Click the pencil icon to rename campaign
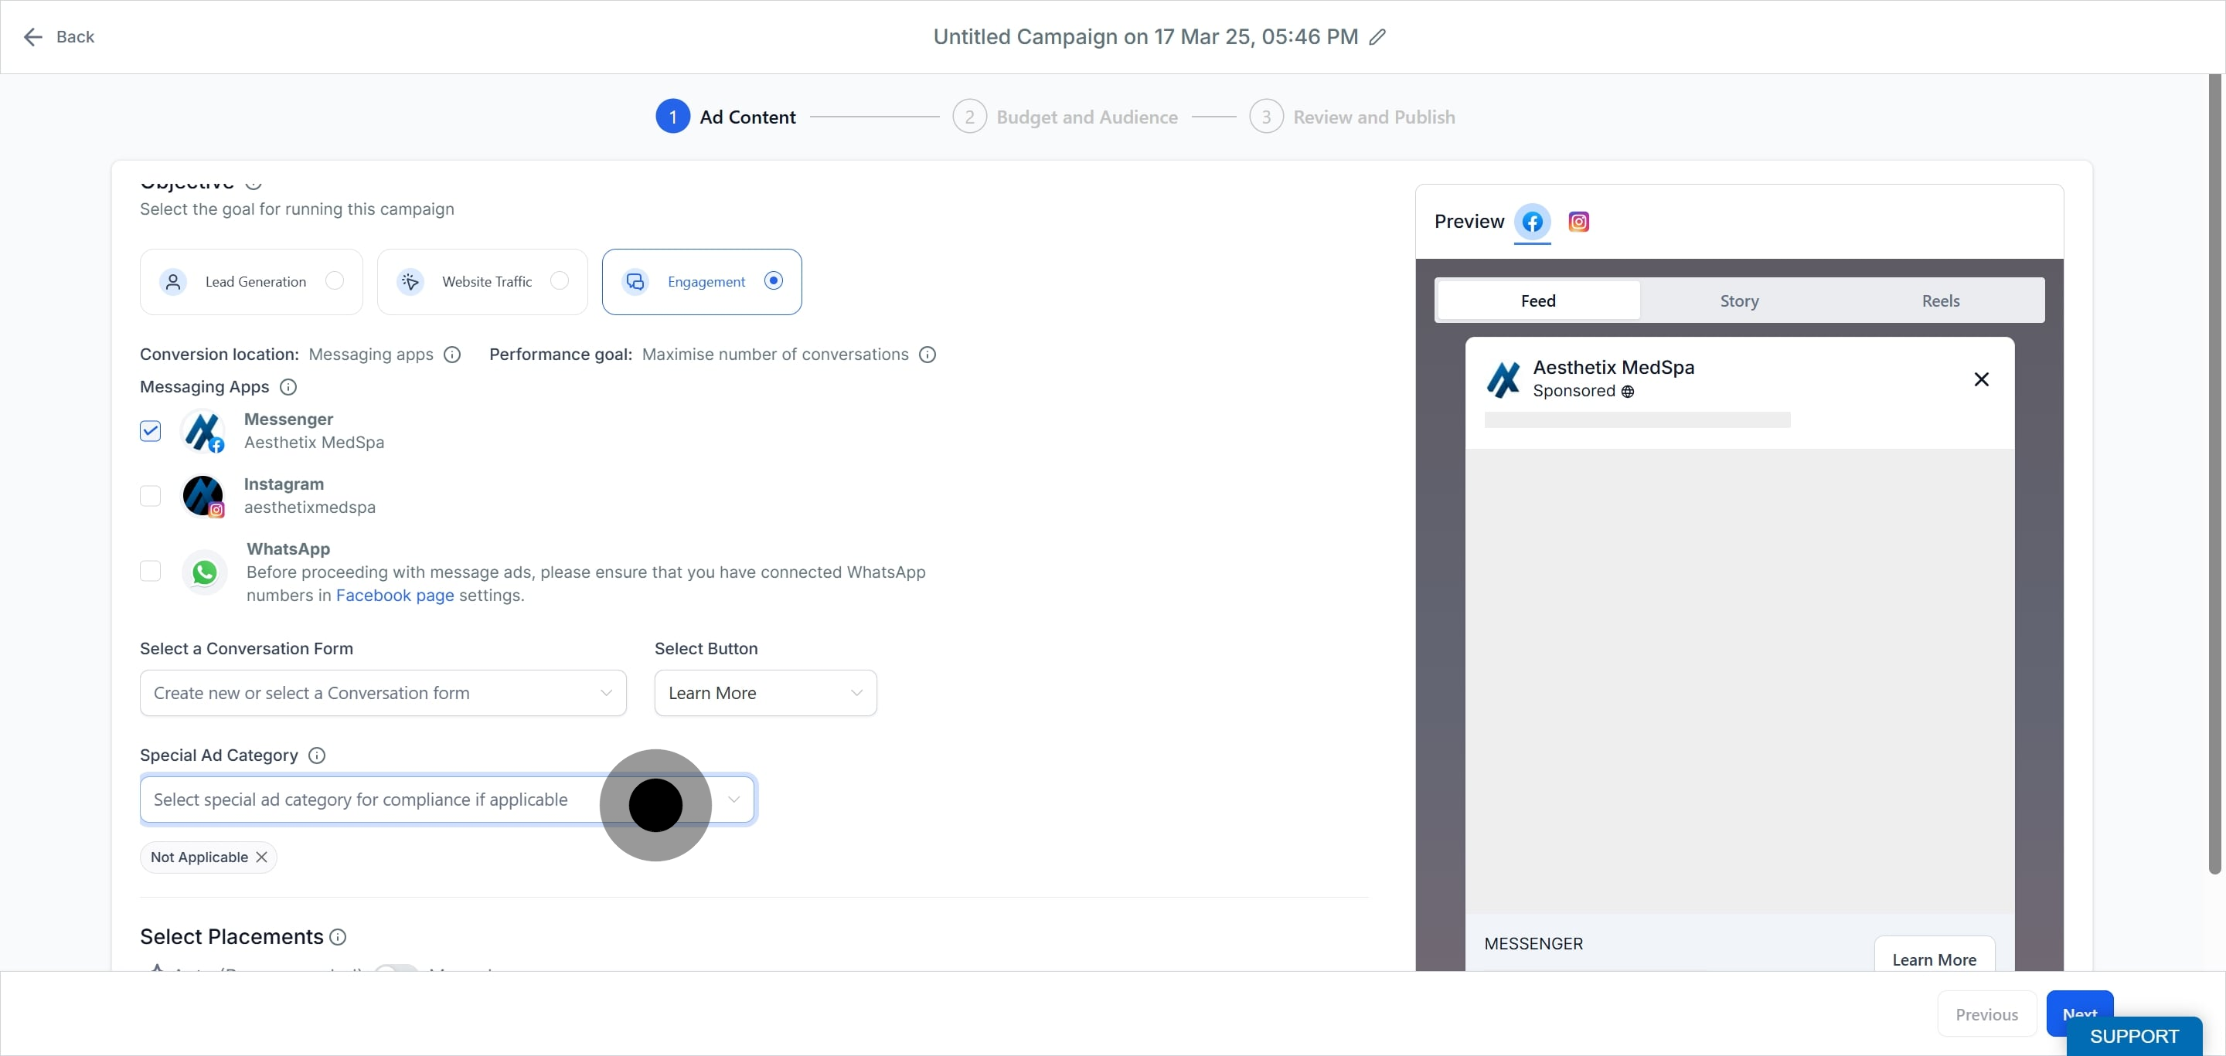The image size is (2226, 1056). pos(1377,37)
